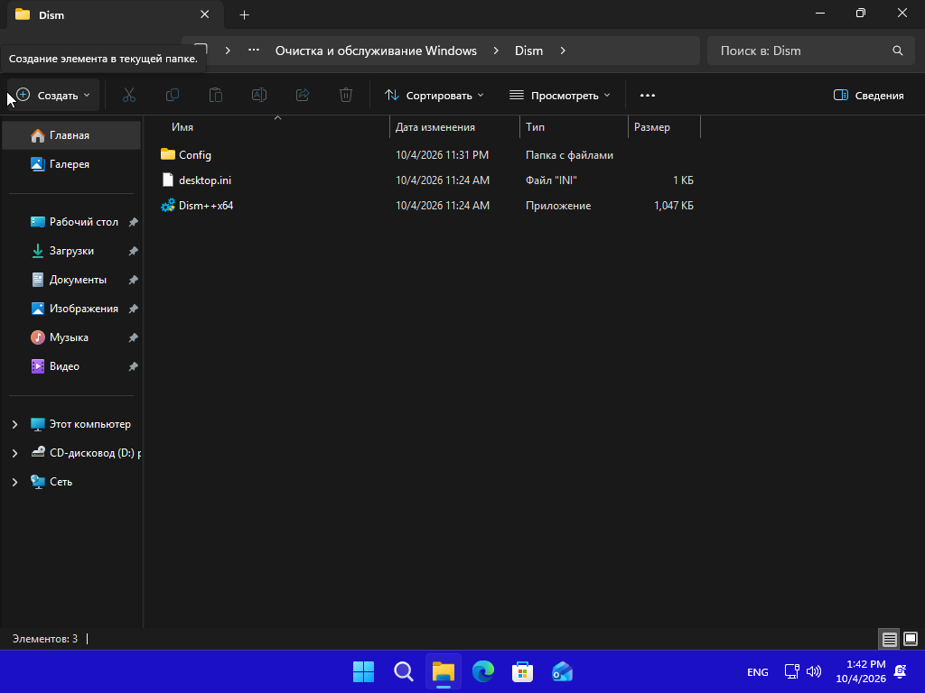925x693 pixels.
Task: Click the network tray icon
Action: pyautogui.click(x=791, y=671)
